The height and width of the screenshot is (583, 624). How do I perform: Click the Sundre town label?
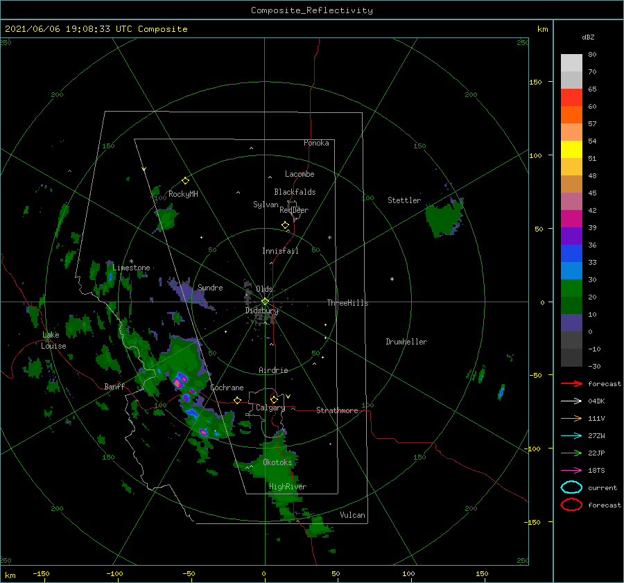tap(210, 287)
